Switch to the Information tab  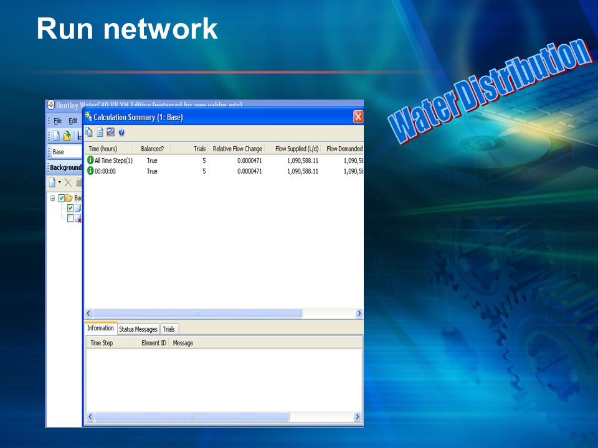pos(100,328)
